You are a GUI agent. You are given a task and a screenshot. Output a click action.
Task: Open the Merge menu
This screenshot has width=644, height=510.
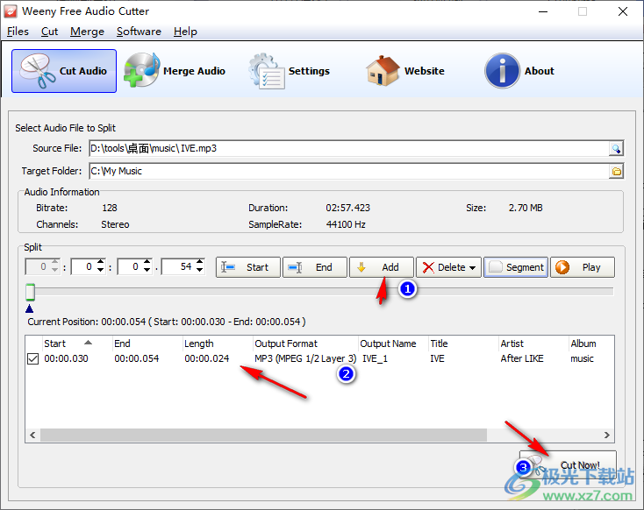(x=87, y=32)
